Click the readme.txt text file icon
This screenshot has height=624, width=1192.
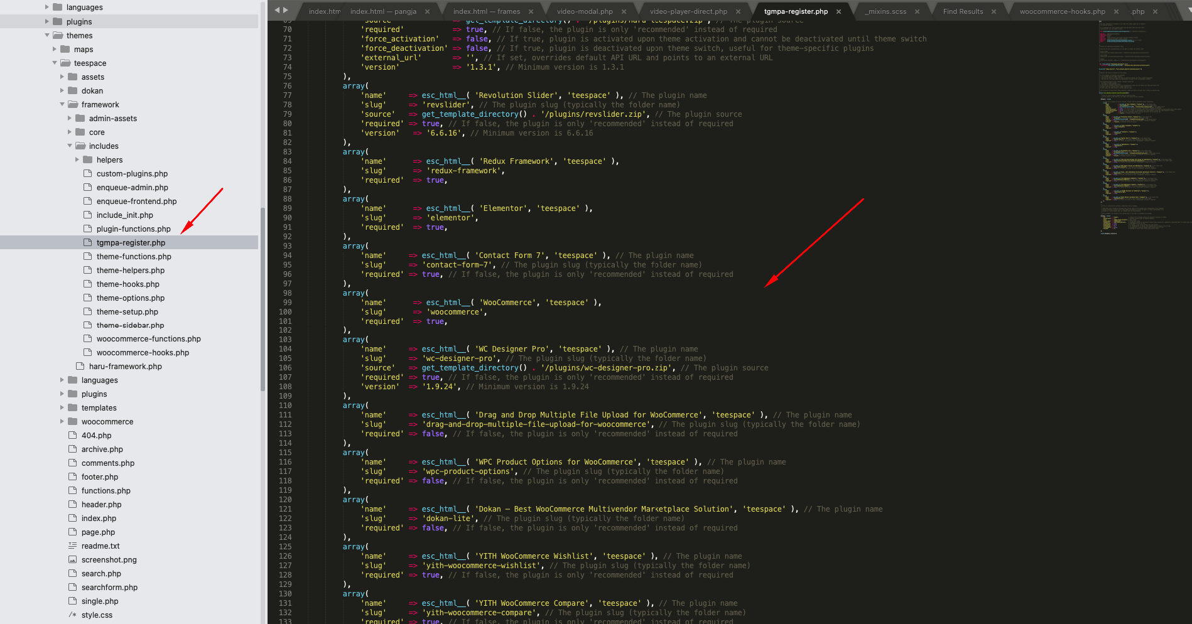(x=73, y=546)
